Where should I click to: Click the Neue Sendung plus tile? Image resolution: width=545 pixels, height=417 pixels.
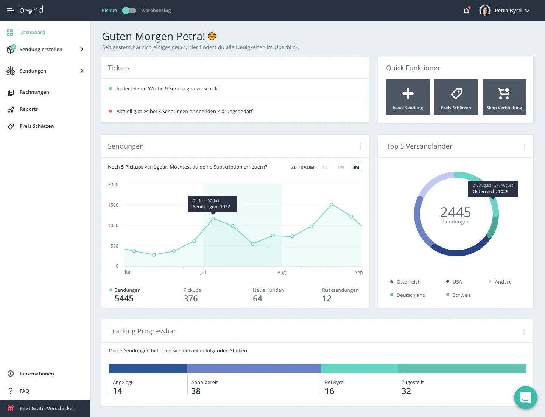408,97
